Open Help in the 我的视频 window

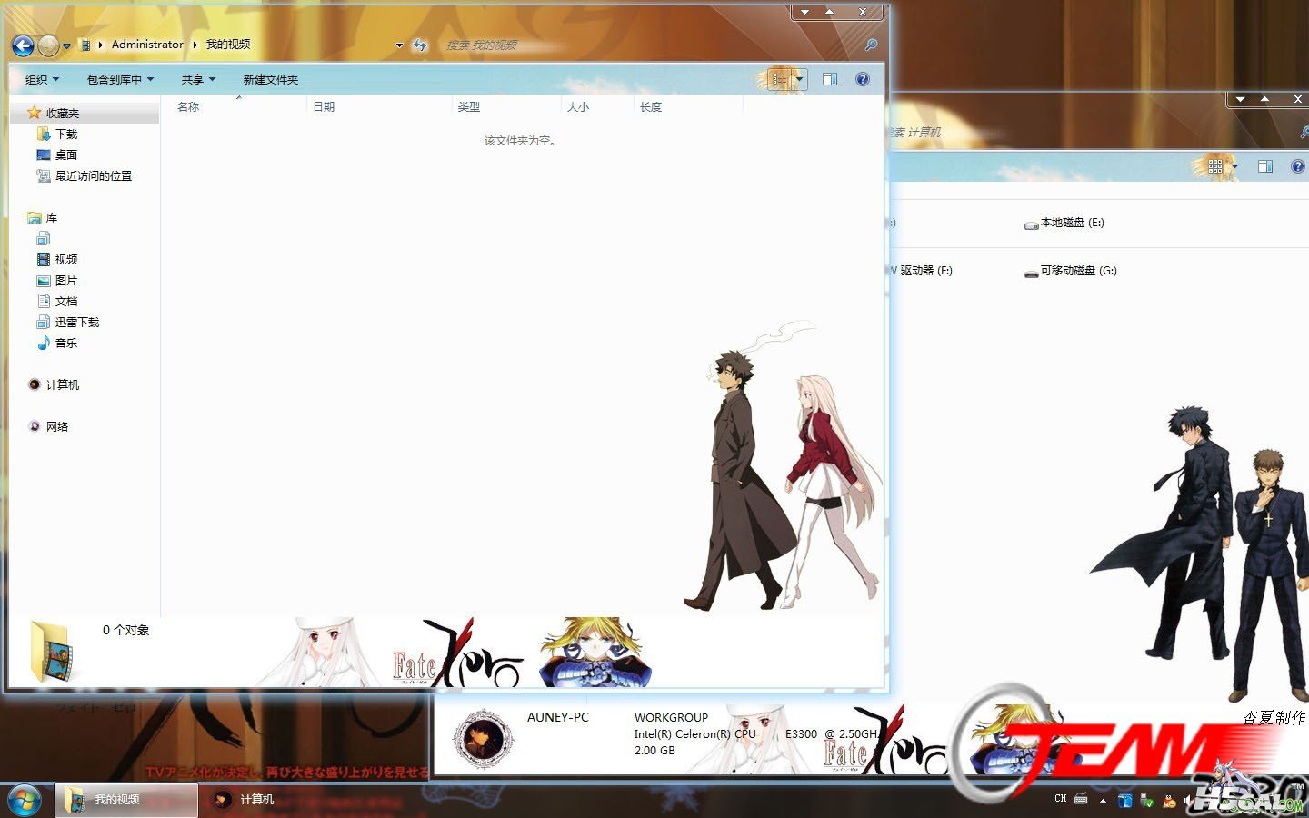[x=863, y=79]
